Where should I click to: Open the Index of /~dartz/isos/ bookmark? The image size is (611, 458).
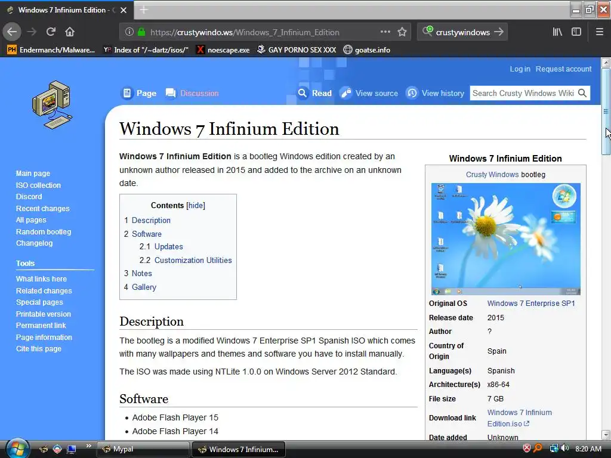pos(146,50)
